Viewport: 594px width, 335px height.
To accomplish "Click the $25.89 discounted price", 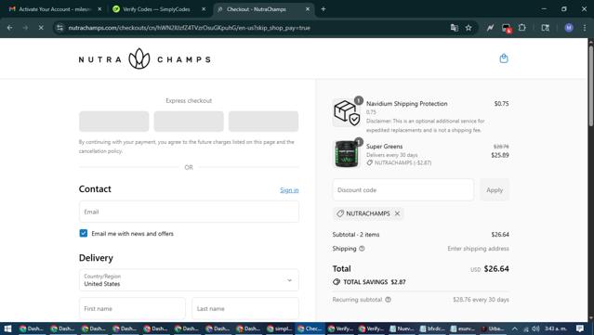I will tap(500, 155).
